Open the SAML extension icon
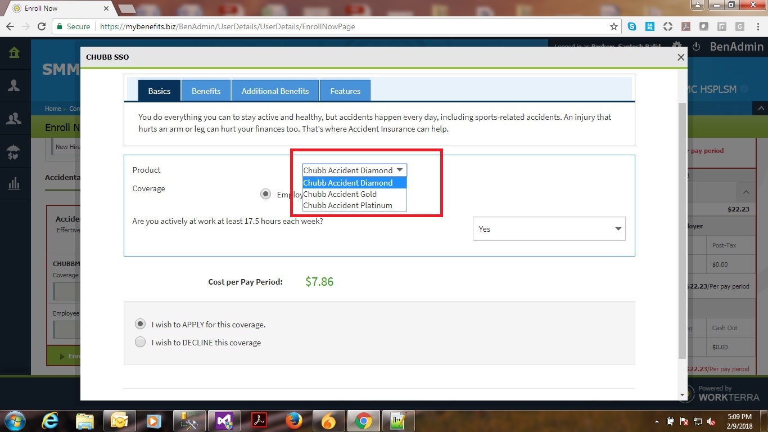 (x=650, y=26)
